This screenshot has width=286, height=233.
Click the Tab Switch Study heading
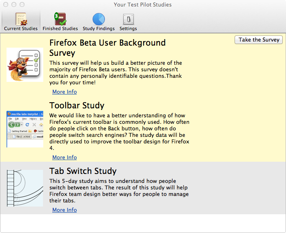83,171
